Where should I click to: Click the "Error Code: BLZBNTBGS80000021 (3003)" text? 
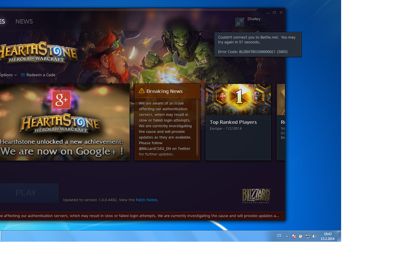tap(253, 52)
